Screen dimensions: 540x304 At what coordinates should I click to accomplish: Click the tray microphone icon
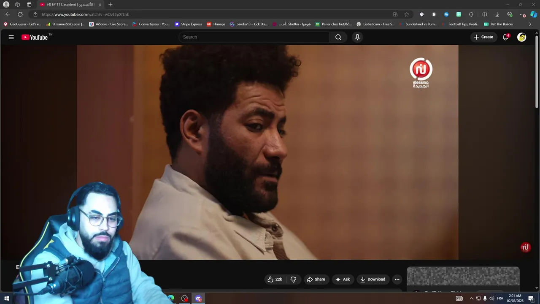click(485, 299)
